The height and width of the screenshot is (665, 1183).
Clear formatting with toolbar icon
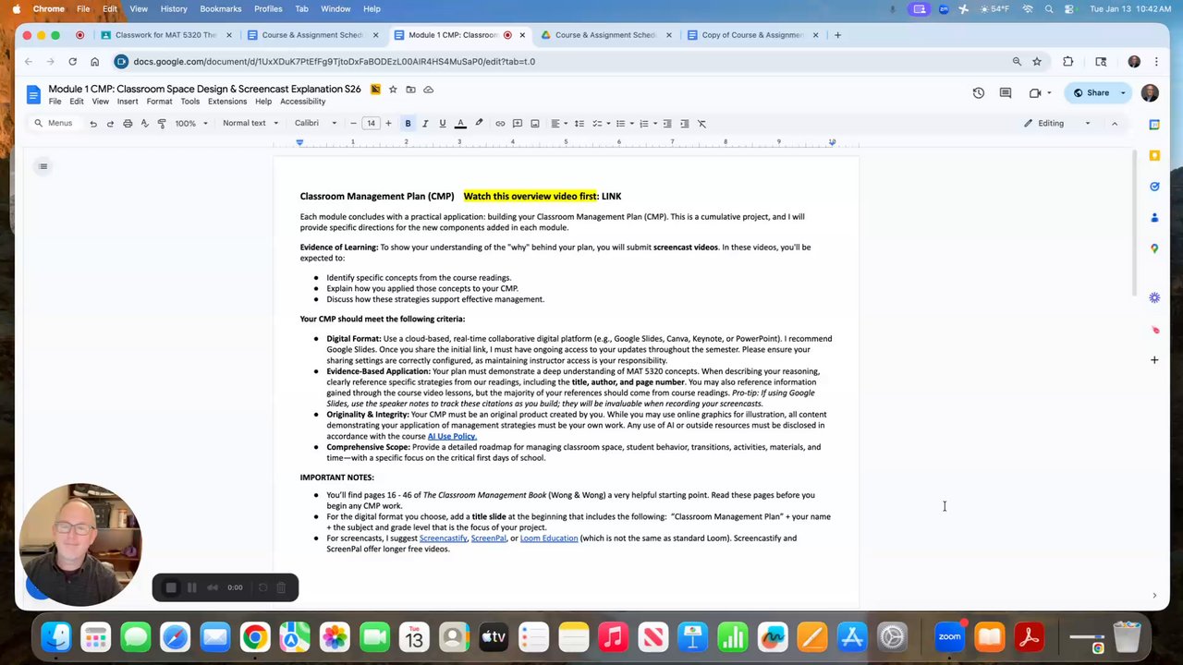[x=701, y=123]
